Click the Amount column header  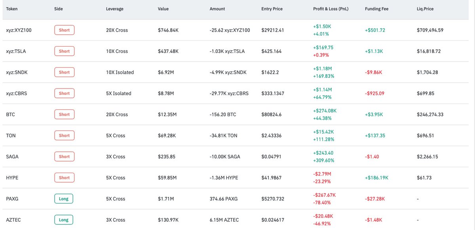(x=217, y=9)
